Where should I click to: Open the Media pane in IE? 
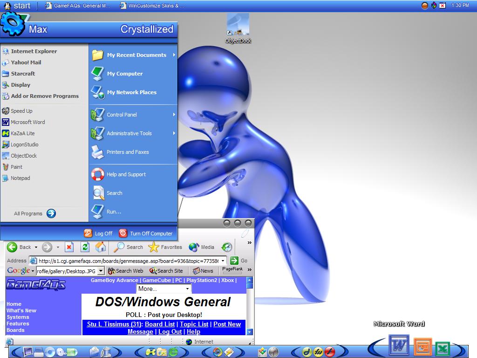click(201, 247)
